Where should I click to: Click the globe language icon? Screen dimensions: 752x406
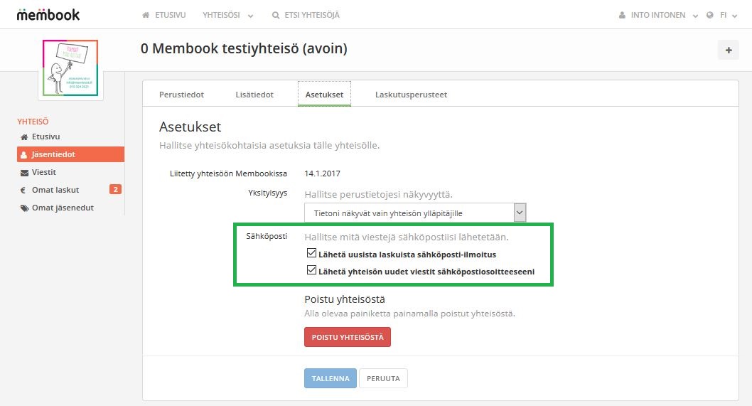pos(709,15)
